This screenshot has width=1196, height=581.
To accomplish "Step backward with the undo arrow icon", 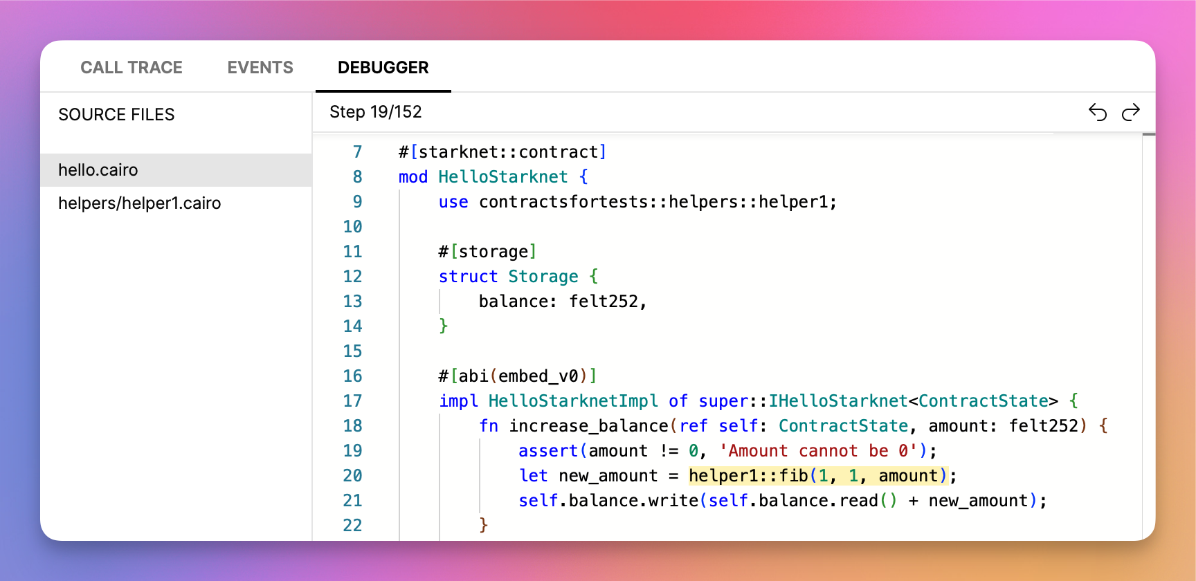I will click(1098, 112).
